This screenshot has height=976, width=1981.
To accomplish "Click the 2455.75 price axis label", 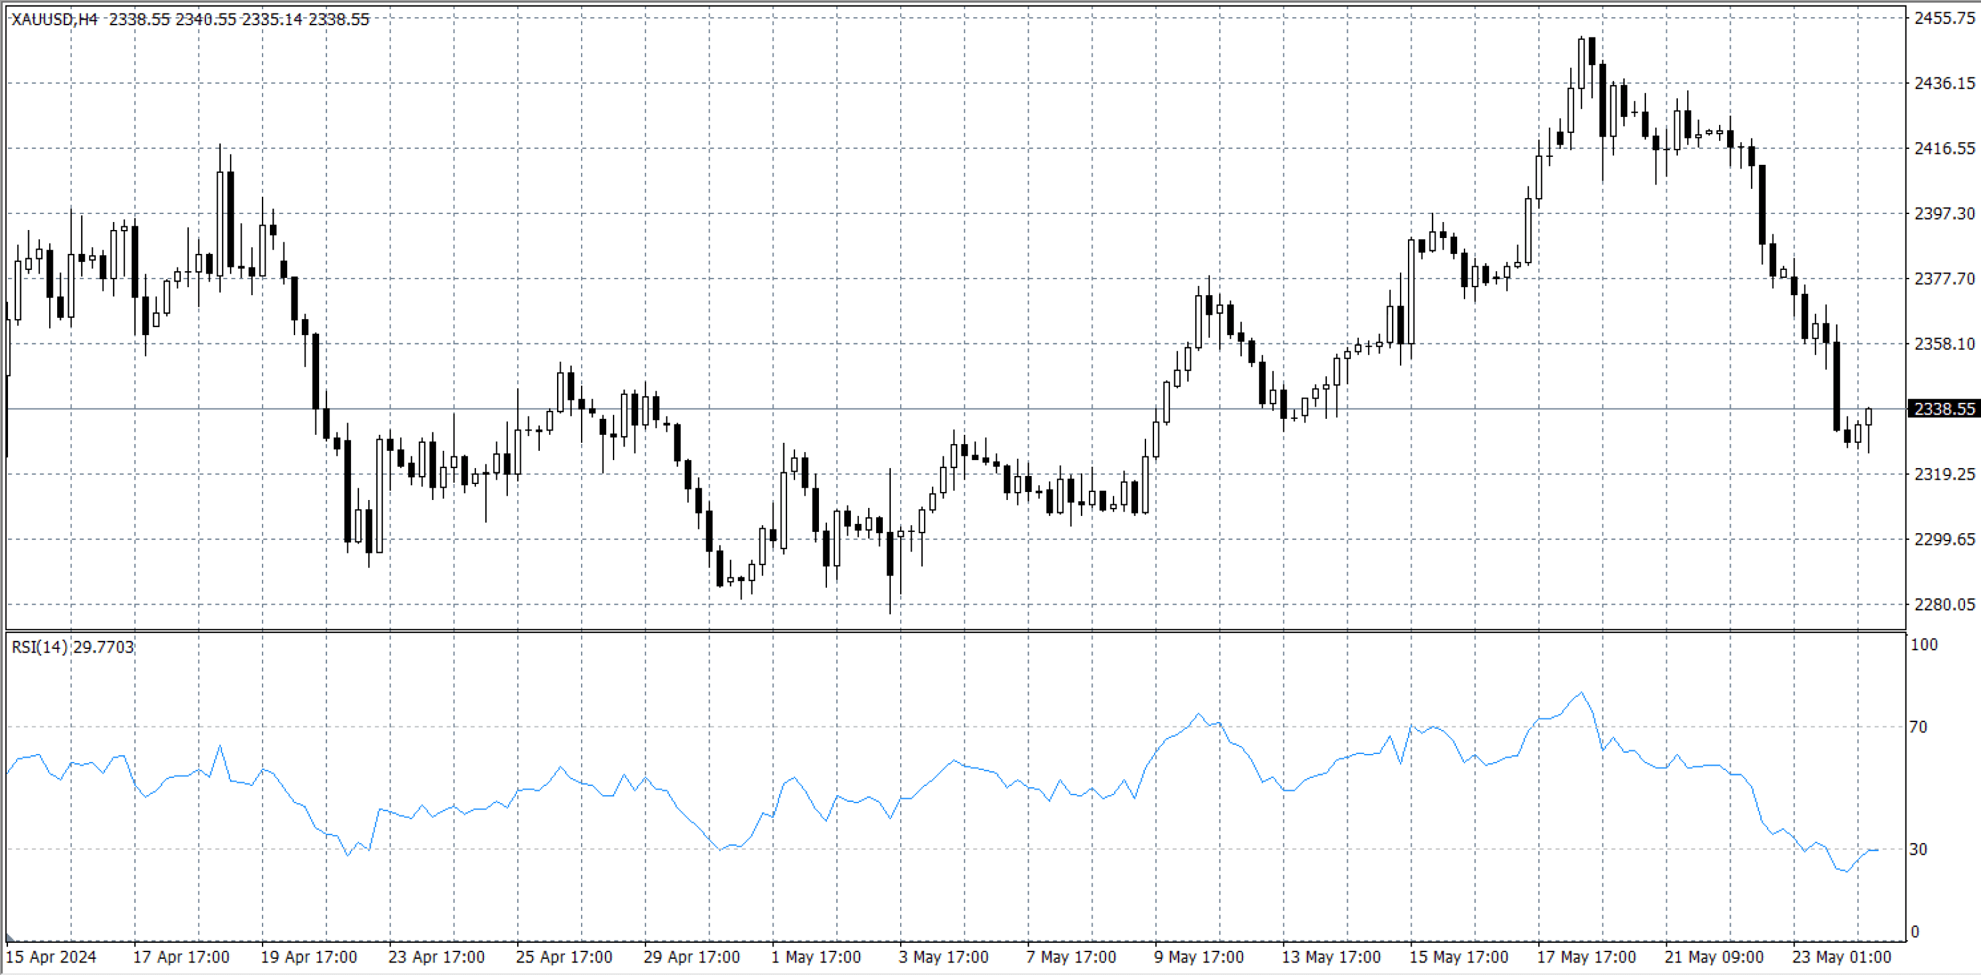I will (x=1944, y=18).
